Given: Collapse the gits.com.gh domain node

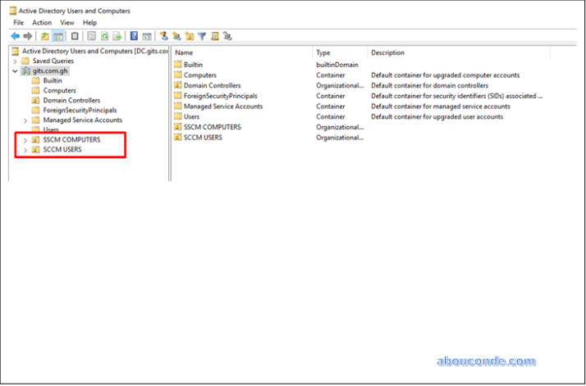Looking at the screenshot, I should pos(15,71).
